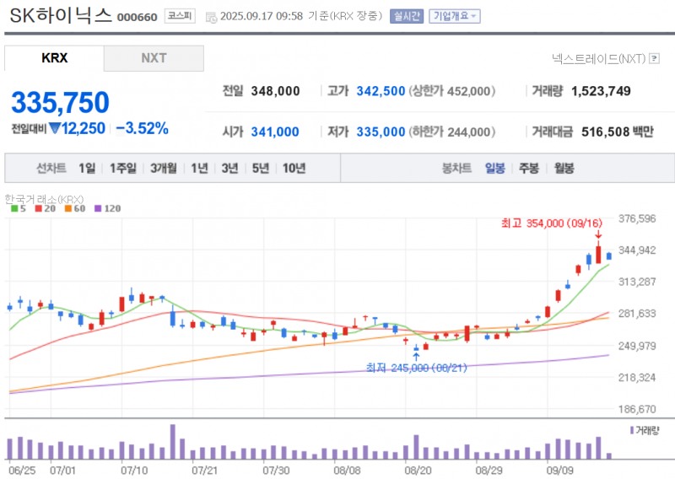Select the 주봉 weekly candle chart
This screenshot has height=479, width=675.
click(529, 168)
